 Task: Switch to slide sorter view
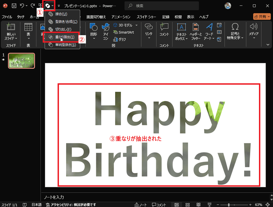pyautogui.click(x=188, y=205)
